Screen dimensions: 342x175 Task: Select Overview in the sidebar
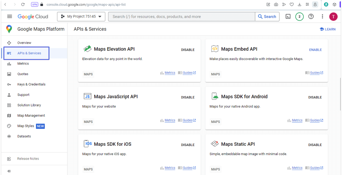click(24, 43)
